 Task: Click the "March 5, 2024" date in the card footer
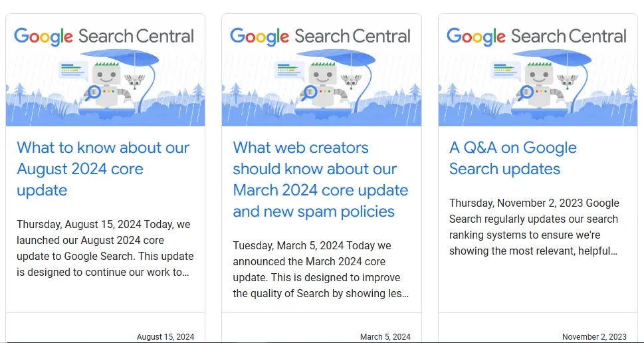coord(385,337)
